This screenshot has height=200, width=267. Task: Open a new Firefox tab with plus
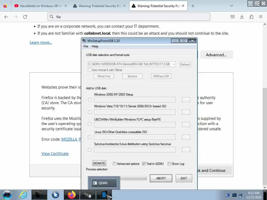tap(193, 6)
